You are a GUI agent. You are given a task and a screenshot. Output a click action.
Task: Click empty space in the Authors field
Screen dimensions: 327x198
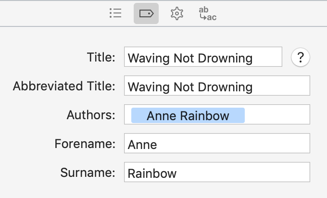pos(277,115)
